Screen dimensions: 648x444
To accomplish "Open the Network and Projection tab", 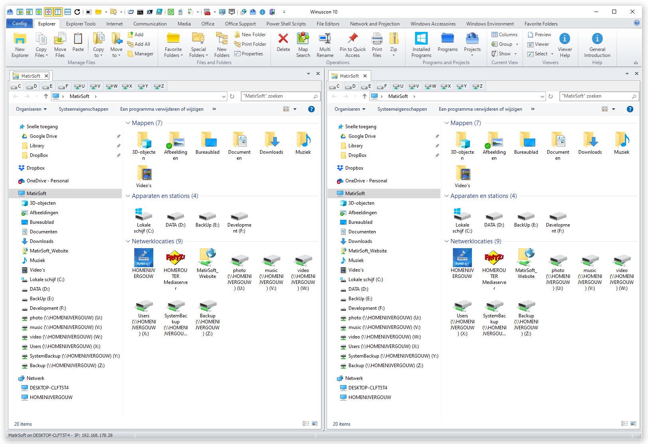I will (375, 24).
